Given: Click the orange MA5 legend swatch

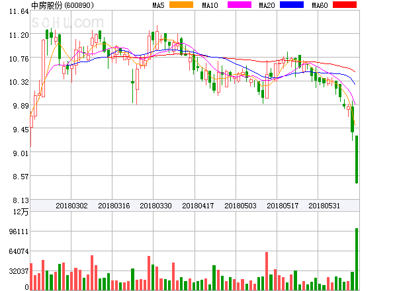Looking at the screenshot, I should tap(181, 5).
